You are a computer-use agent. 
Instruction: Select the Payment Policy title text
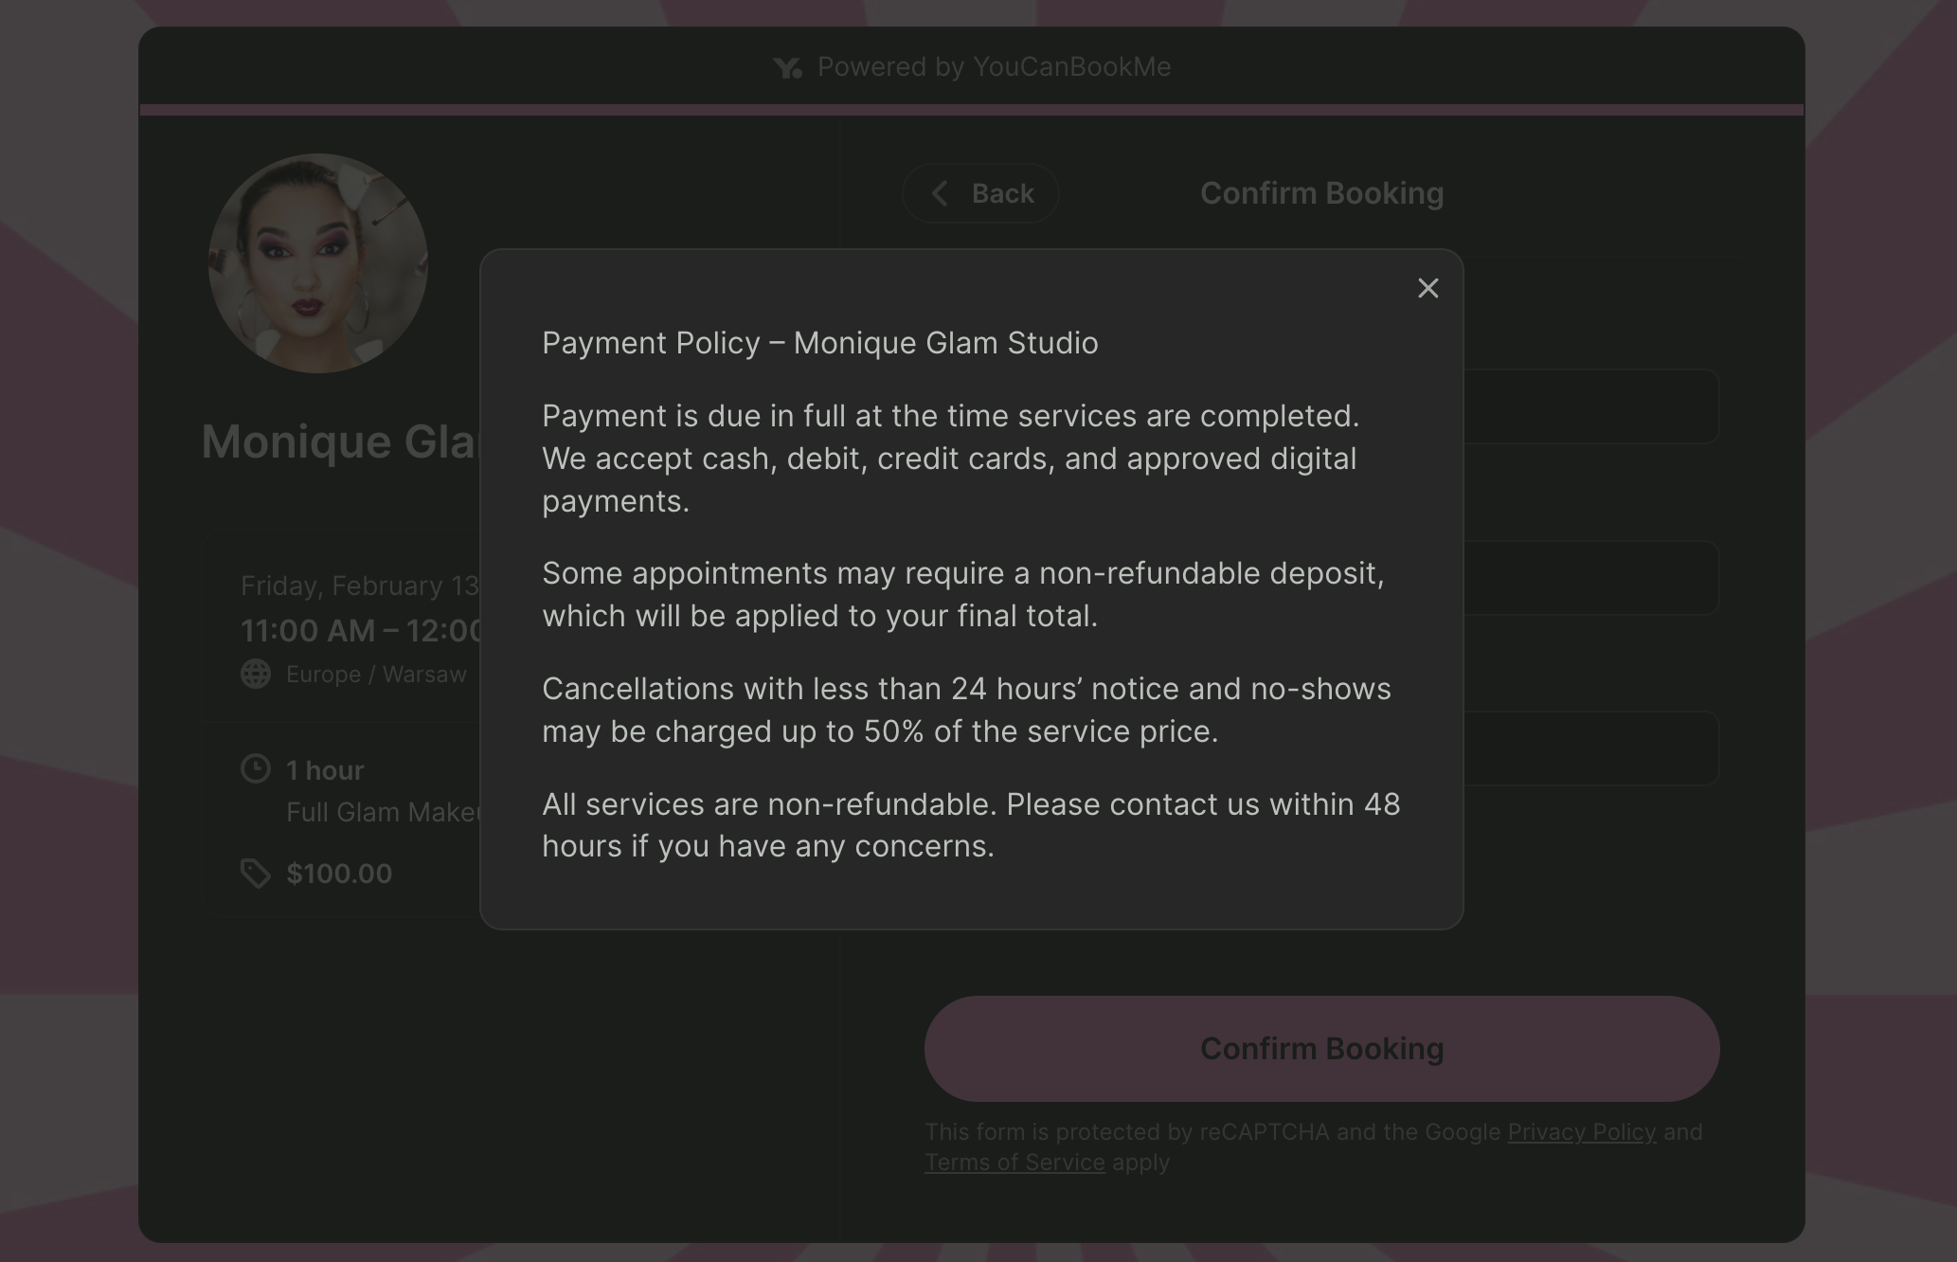pos(820,343)
